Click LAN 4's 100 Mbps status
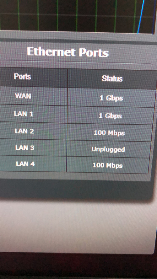Viewport: 157px width, 279px height. pyautogui.click(x=107, y=165)
